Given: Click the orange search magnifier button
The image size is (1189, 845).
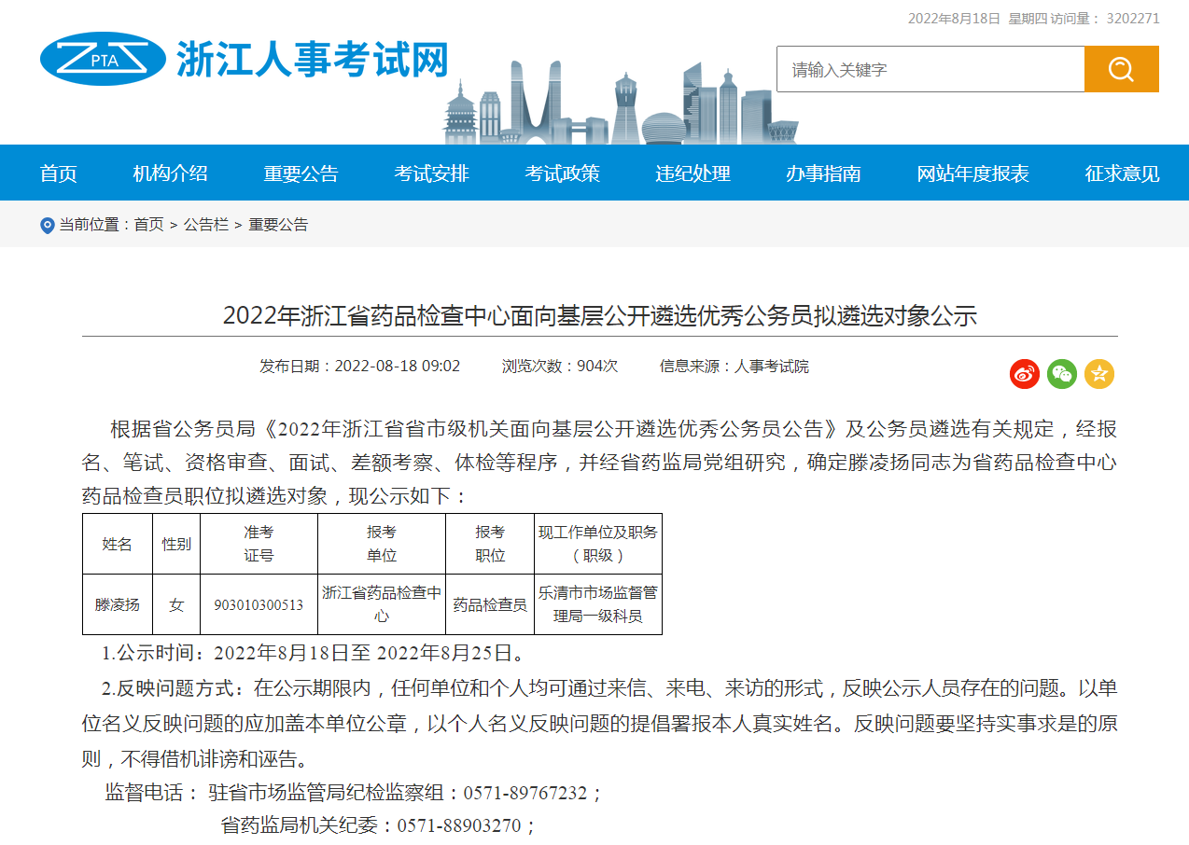Looking at the screenshot, I should [x=1121, y=69].
